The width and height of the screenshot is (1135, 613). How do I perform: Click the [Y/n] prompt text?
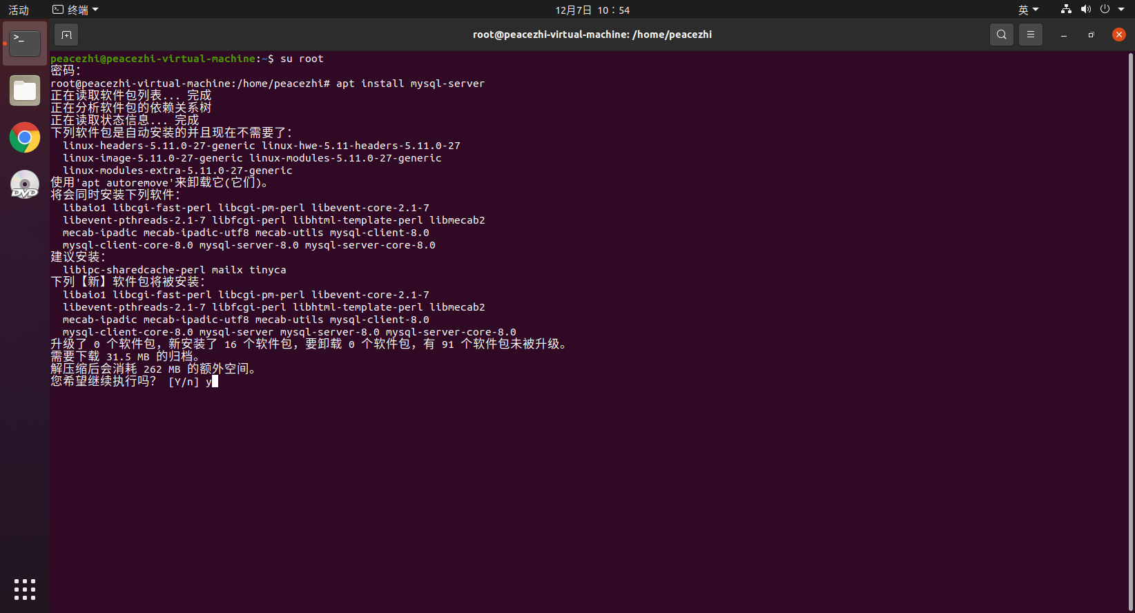(184, 382)
